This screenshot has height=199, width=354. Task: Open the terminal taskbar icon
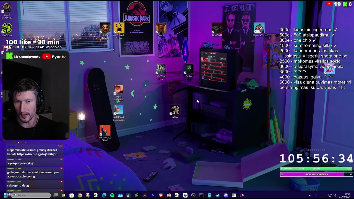pos(201,195)
